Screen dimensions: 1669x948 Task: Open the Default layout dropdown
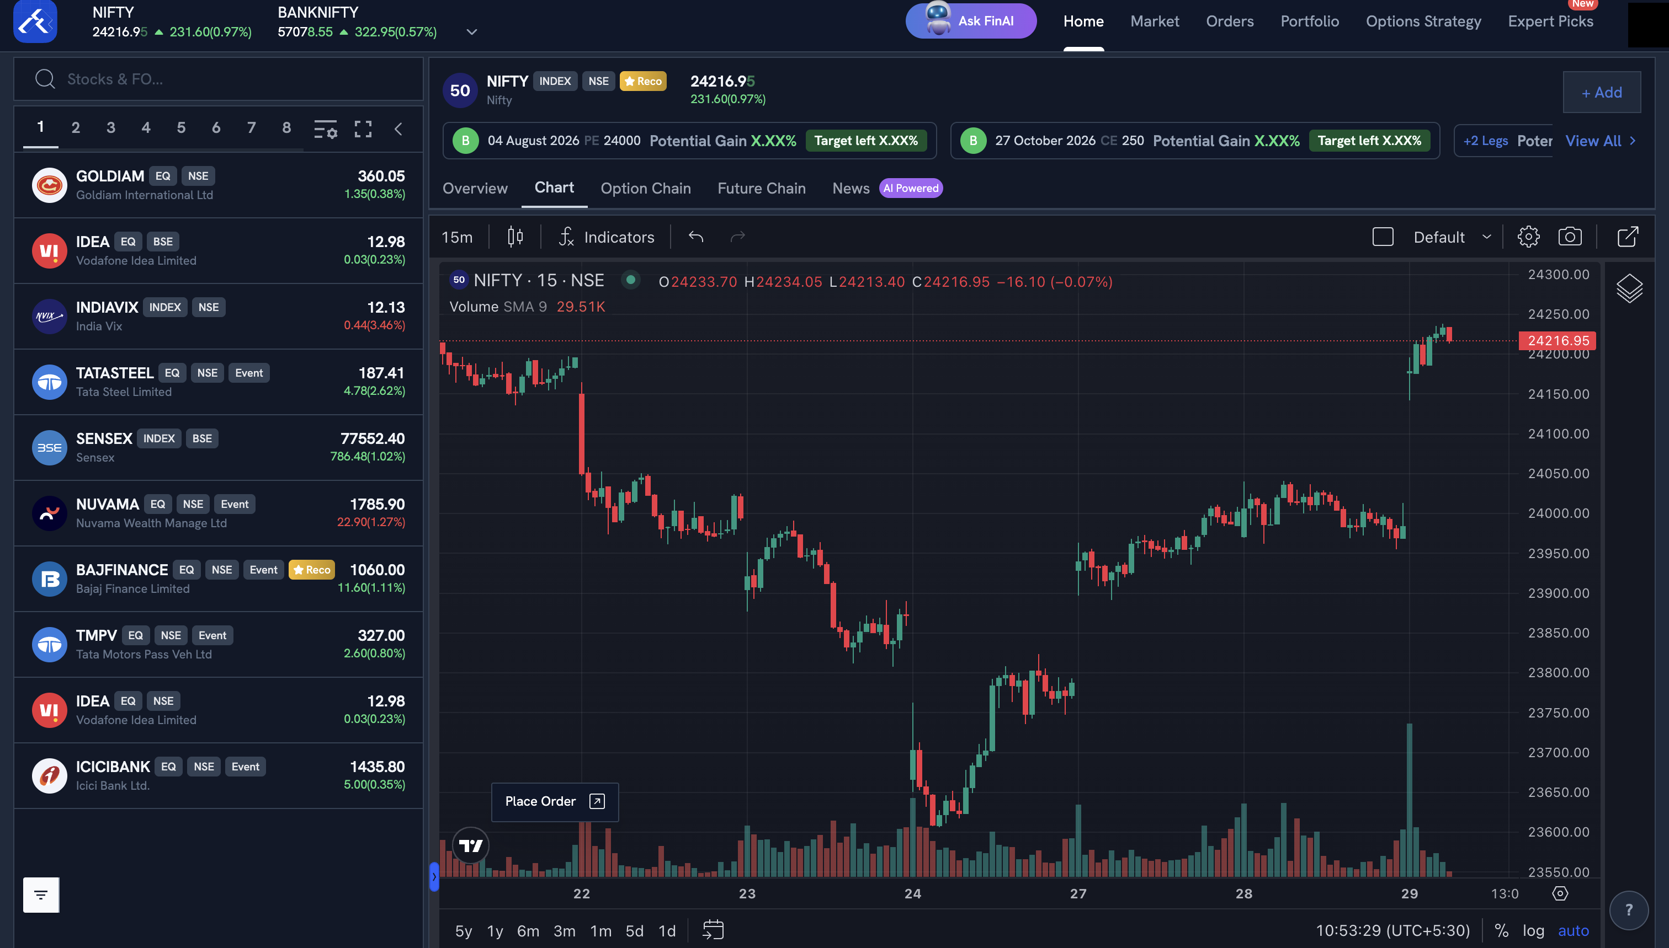(x=1452, y=237)
